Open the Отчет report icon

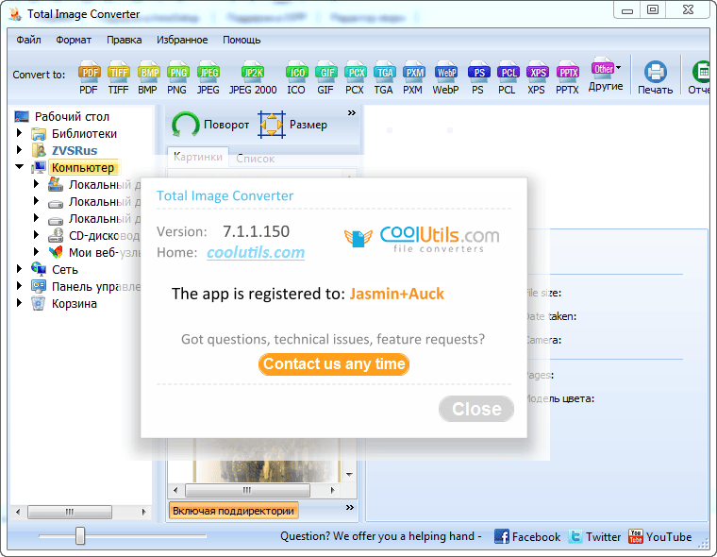[x=700, y=76]
